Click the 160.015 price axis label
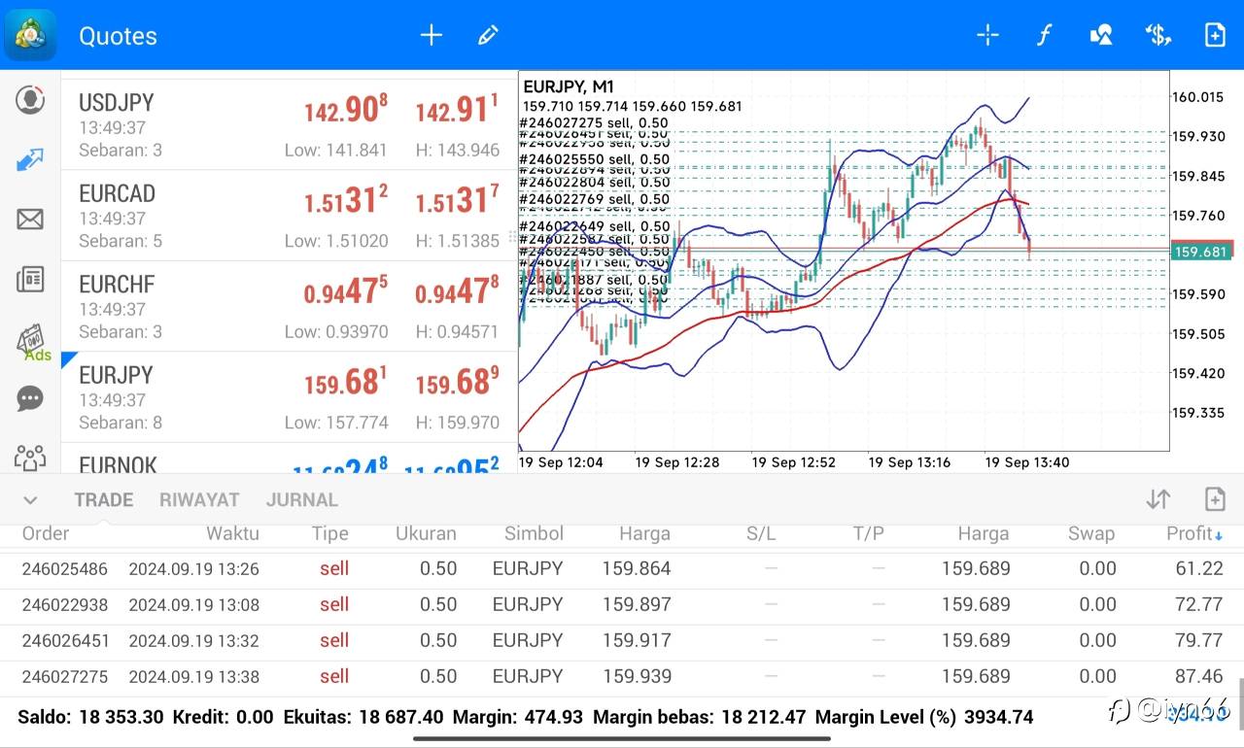Screen dimensions: 1244x748 1197,97
